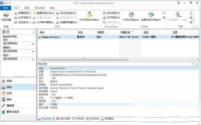This screenshot has height=125, width=201.
Task: Switch to the 编辑器 view
Action: point(18,105)
